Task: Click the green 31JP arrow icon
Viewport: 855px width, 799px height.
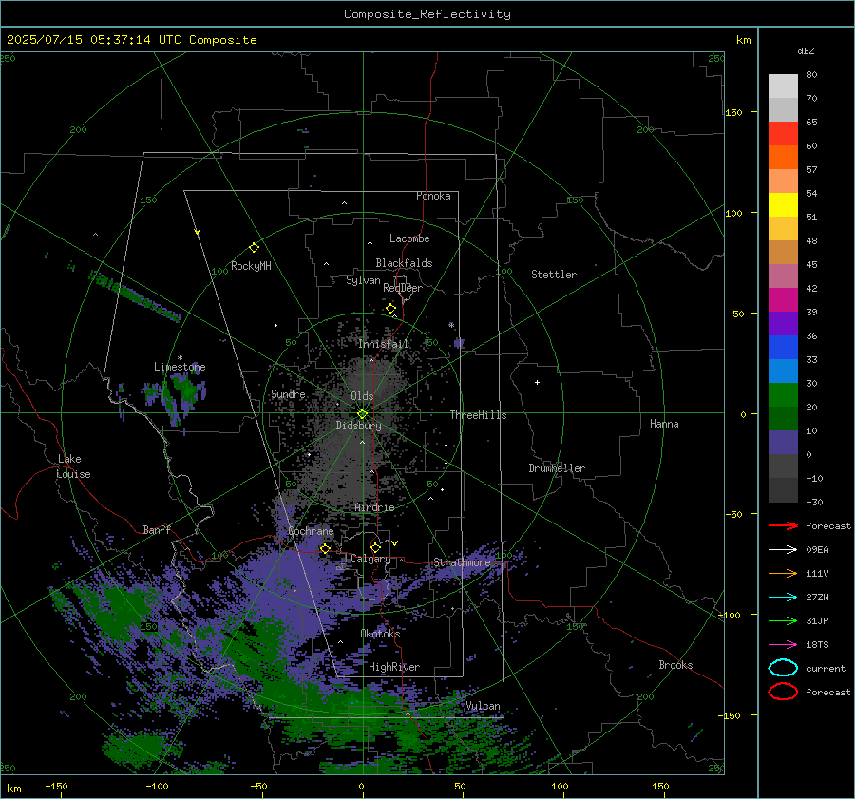Action: coord(783,620)
